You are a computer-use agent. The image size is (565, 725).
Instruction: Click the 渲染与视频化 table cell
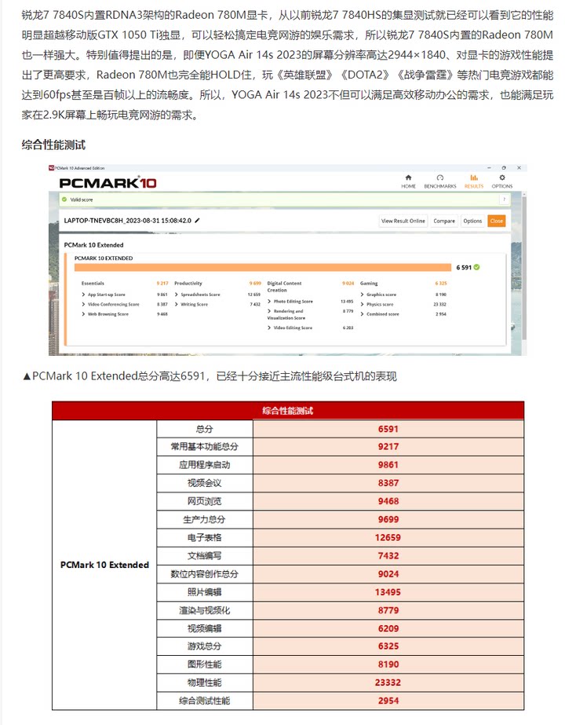click(x=205, y=610)
